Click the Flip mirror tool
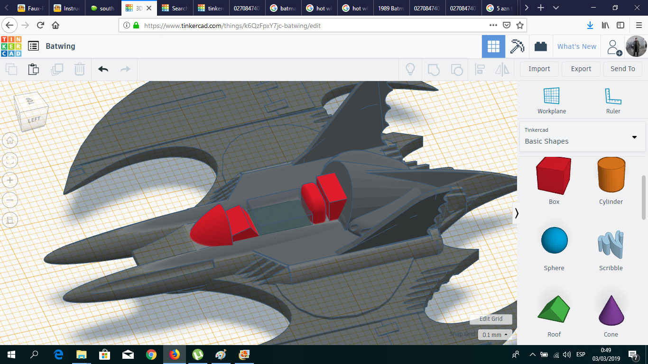The height and width of the screenshot is (364, 648). (502, 70)
